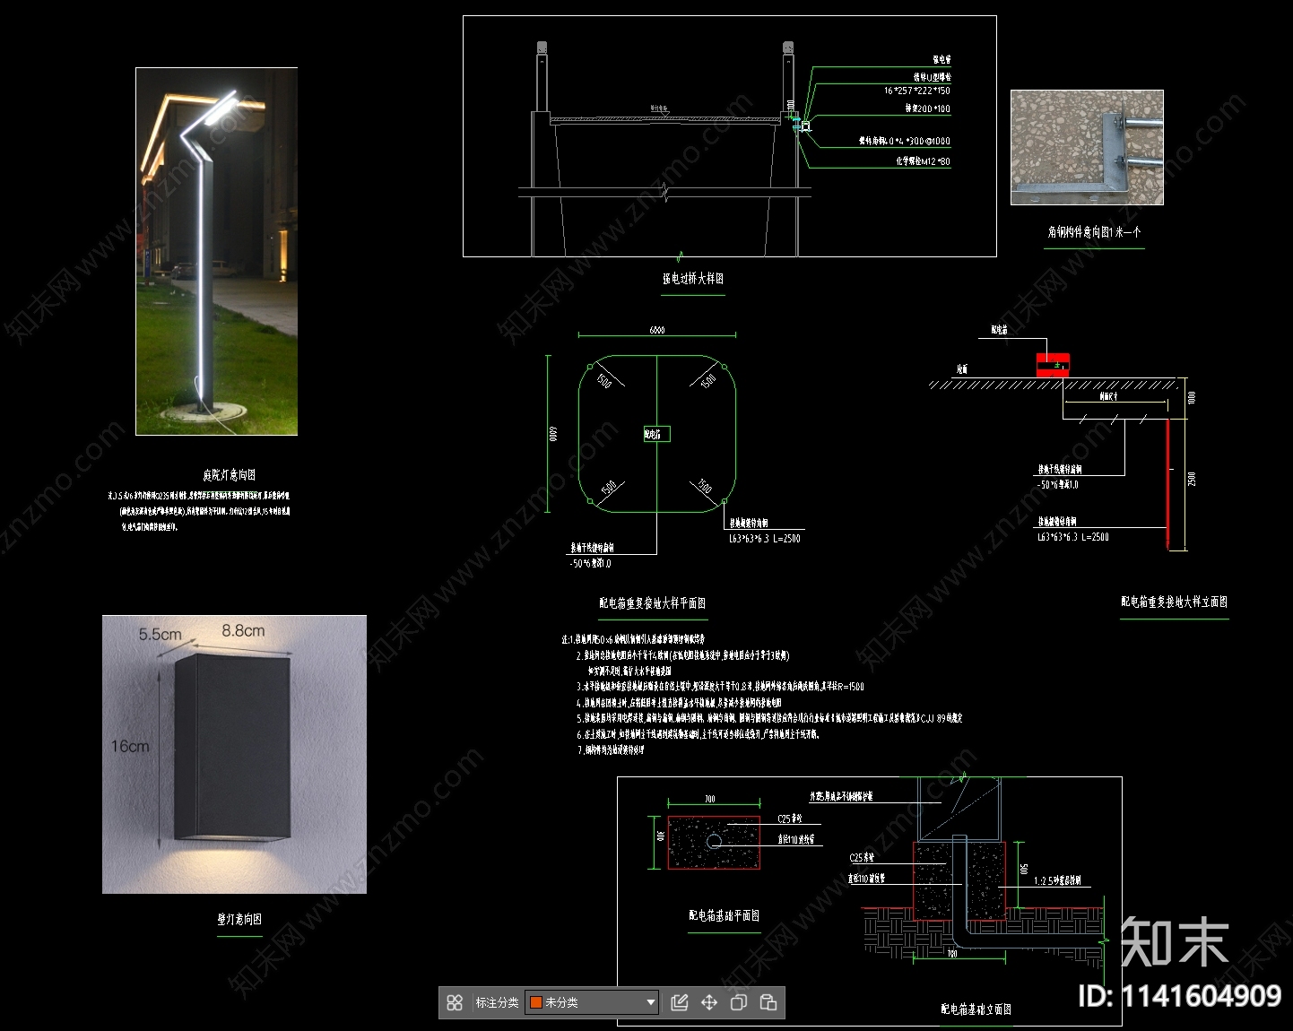1293x1031 pixels.
Task: Open the 未分类 category dropdown
Action: 592,1002
